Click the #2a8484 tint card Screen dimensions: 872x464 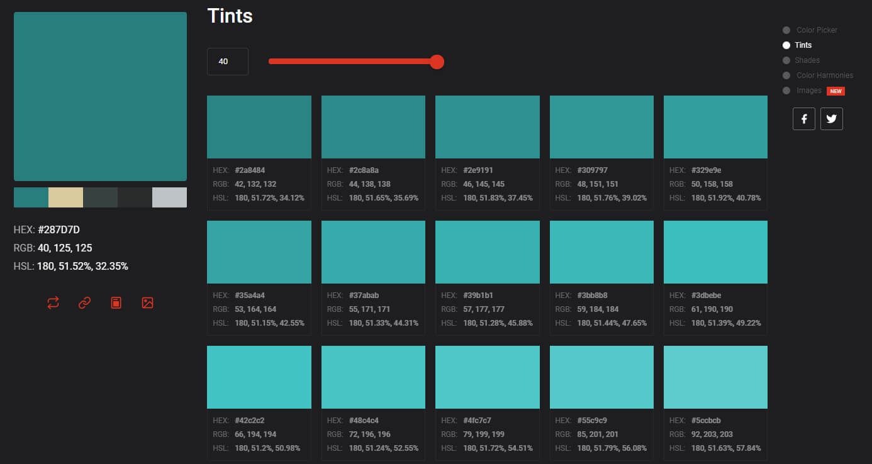[x=259, y=126]
